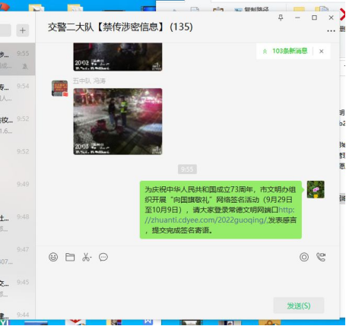Select the conversation timestamped 9:48

pyautogui.click(x=17, y=223)
